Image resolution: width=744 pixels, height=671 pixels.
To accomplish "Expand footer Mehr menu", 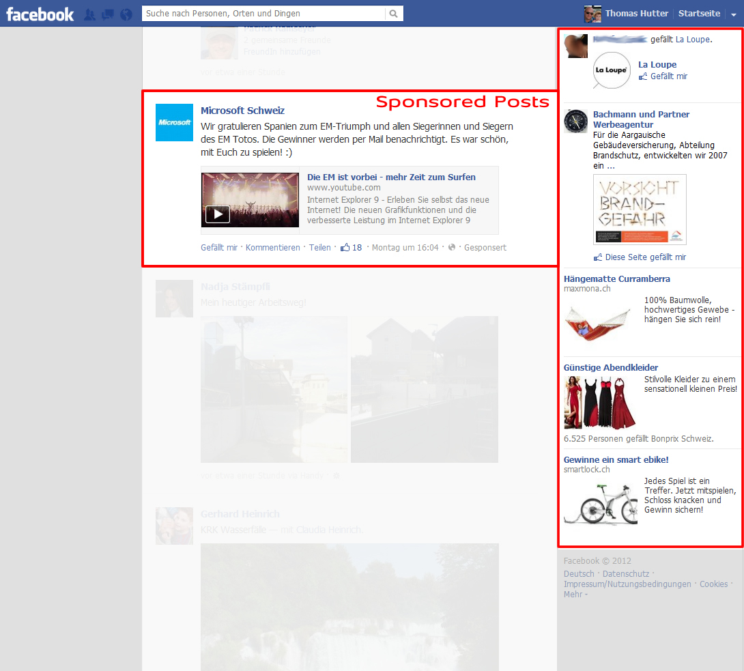I will [x=575, y=595].
